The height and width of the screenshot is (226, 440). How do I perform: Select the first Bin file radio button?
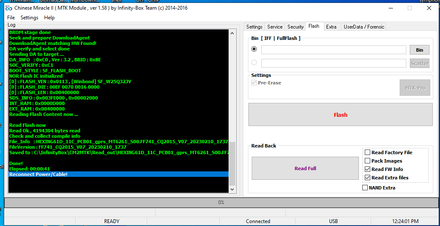[254, 49]
